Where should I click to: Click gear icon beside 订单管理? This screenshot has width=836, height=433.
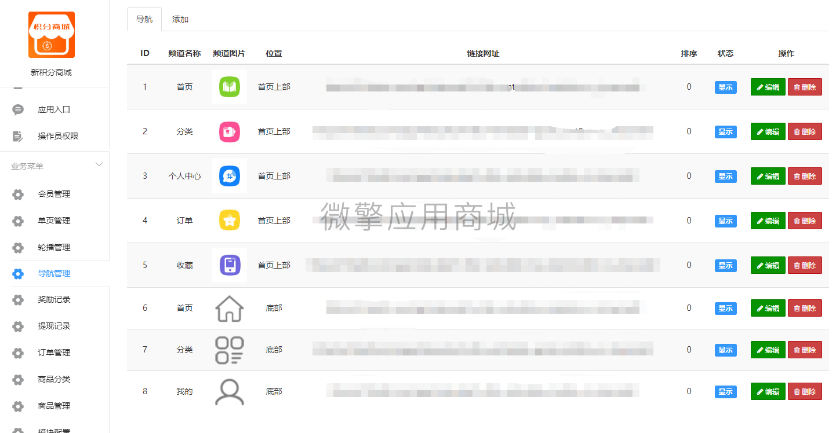click(x=18, y=353)
